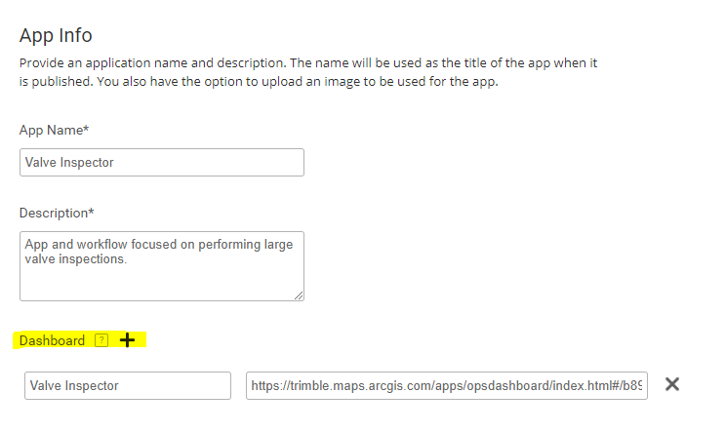The image size is (726, 432).
Task: Click the highlighted Dashboard label
Action: (x=52, y=340)
